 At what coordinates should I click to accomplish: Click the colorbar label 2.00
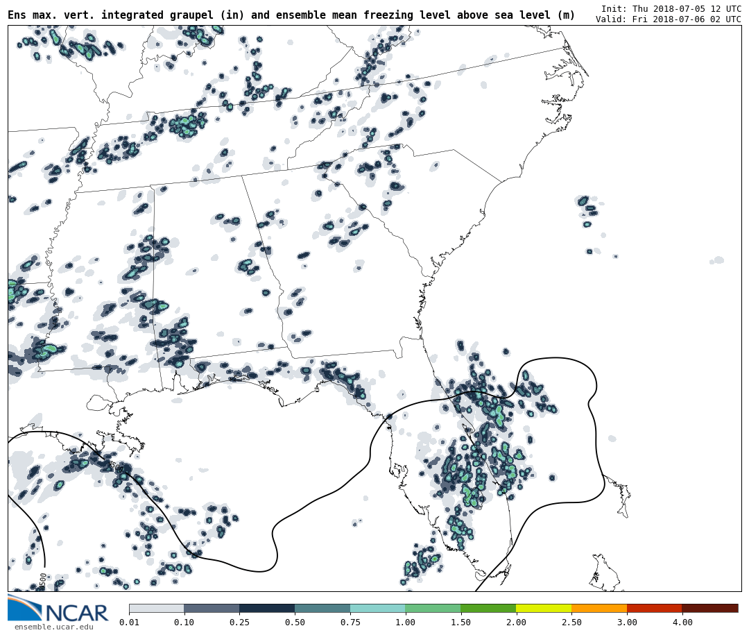[516, 622]
